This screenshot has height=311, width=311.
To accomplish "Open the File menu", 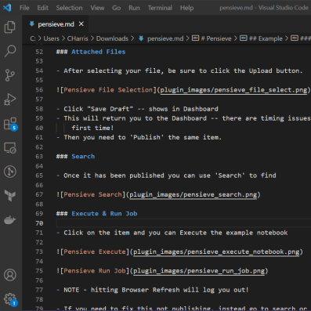I will pos(24,8).
